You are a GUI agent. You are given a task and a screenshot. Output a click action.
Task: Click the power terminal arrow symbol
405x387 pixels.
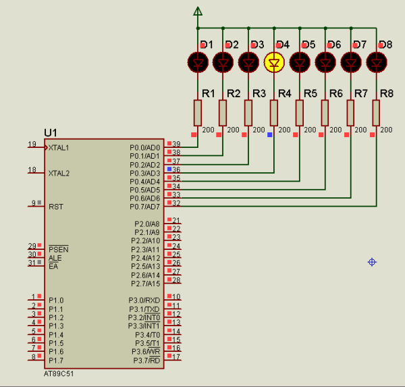198,11
